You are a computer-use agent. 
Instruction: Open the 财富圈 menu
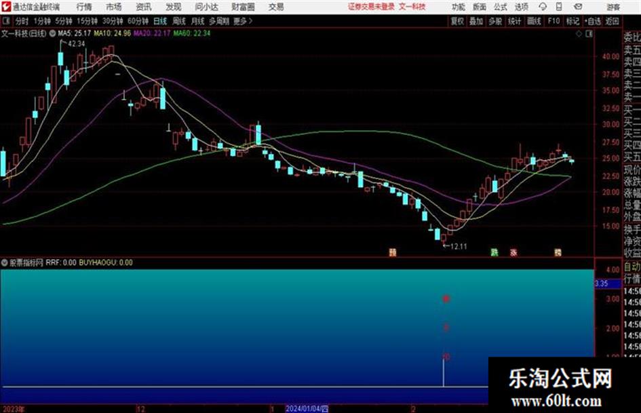point(244,7)
